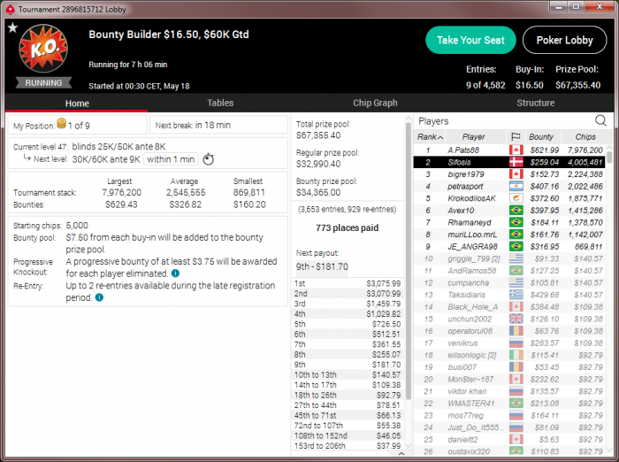The height and width of the screenshot is (462, 619).
Task: Collapse the payouts list chevron at bottom
Action: (x=401, y=454)
